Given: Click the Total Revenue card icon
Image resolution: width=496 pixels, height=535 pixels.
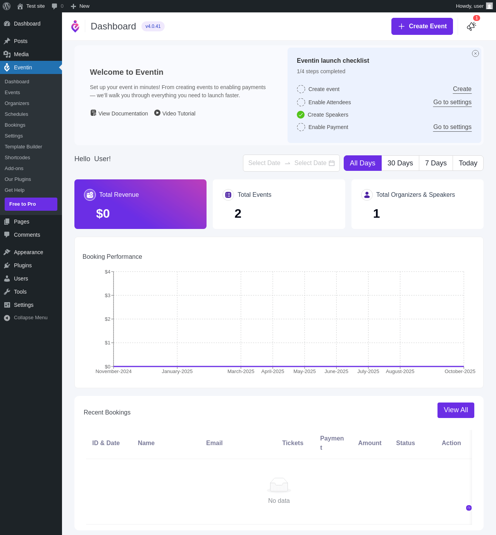Looking at the screenshot, I should click(x=90, y=195).
